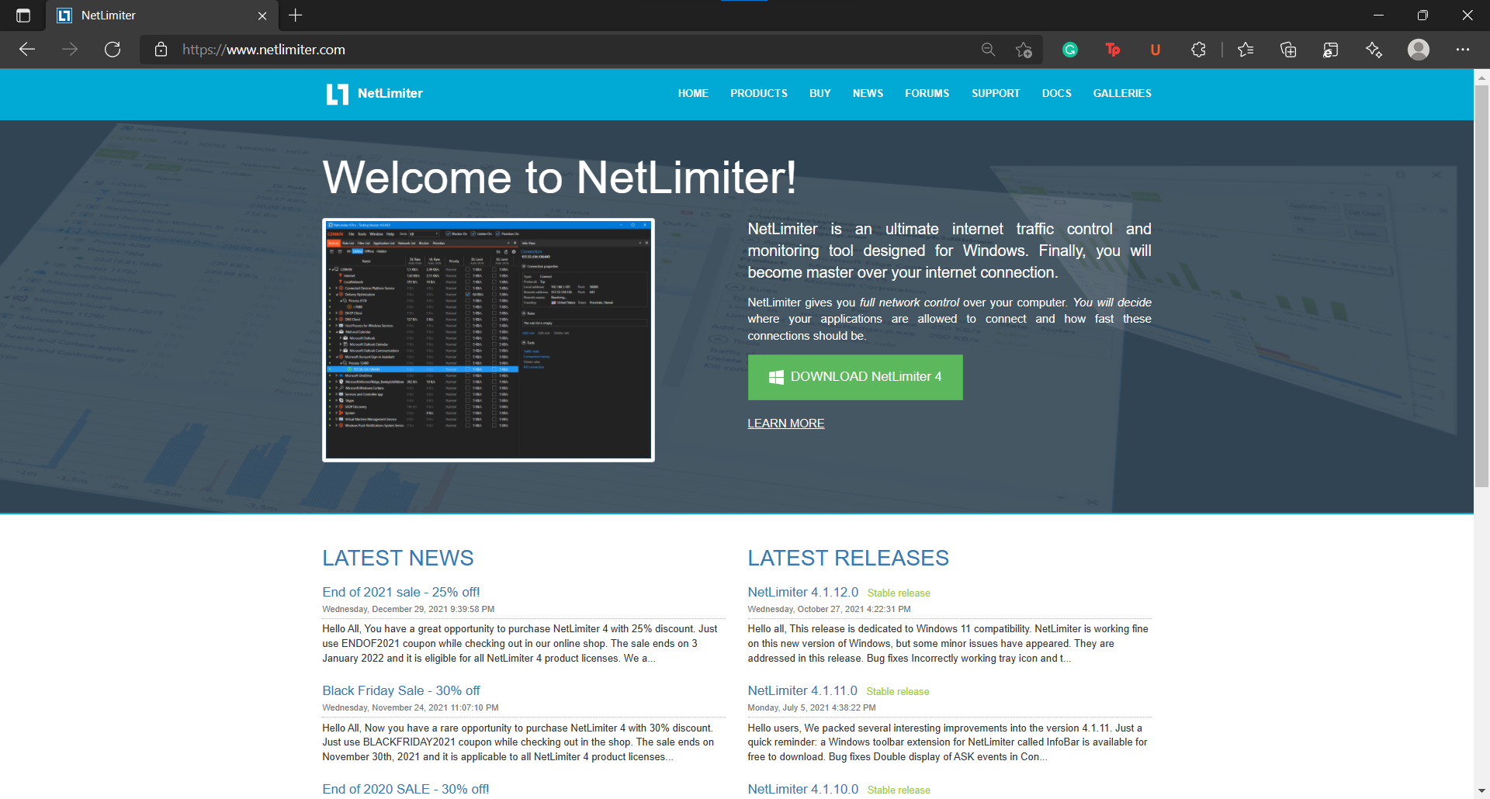Click the back arrow button
This screenshot has width=1490, height=799.
tap(27, 50)
